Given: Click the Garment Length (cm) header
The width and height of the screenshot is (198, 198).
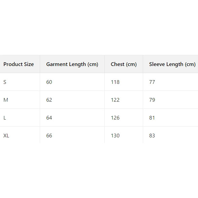Looking at the screenshot, I should 72,64.
